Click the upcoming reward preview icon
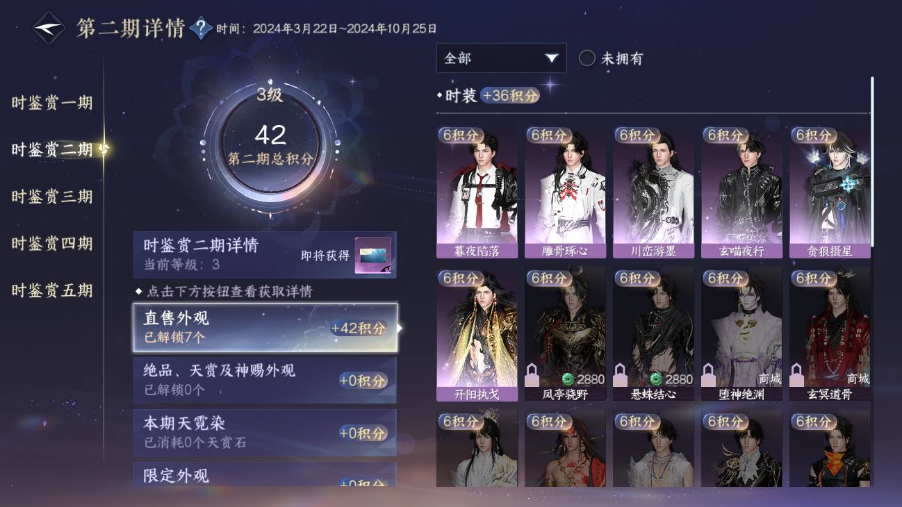 pyautogui.click(x=373, y=255)
